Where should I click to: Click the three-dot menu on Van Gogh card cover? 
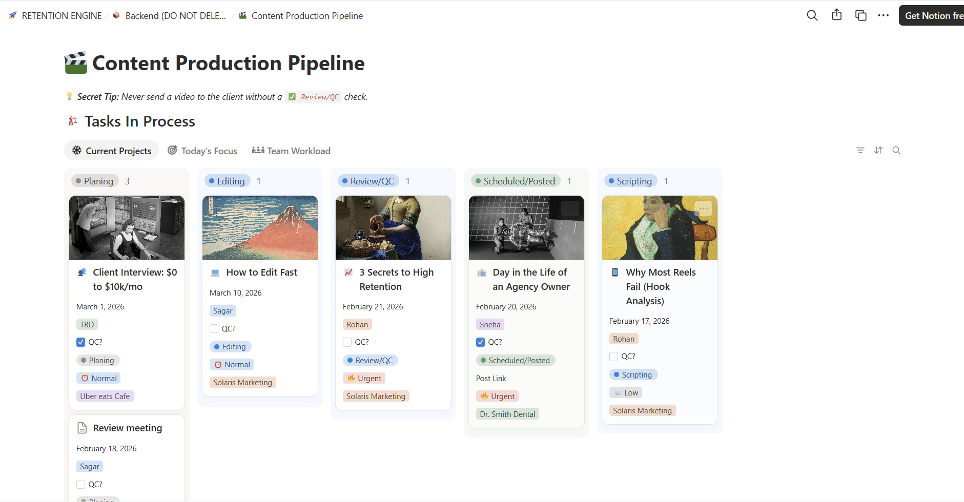[703, 208]
